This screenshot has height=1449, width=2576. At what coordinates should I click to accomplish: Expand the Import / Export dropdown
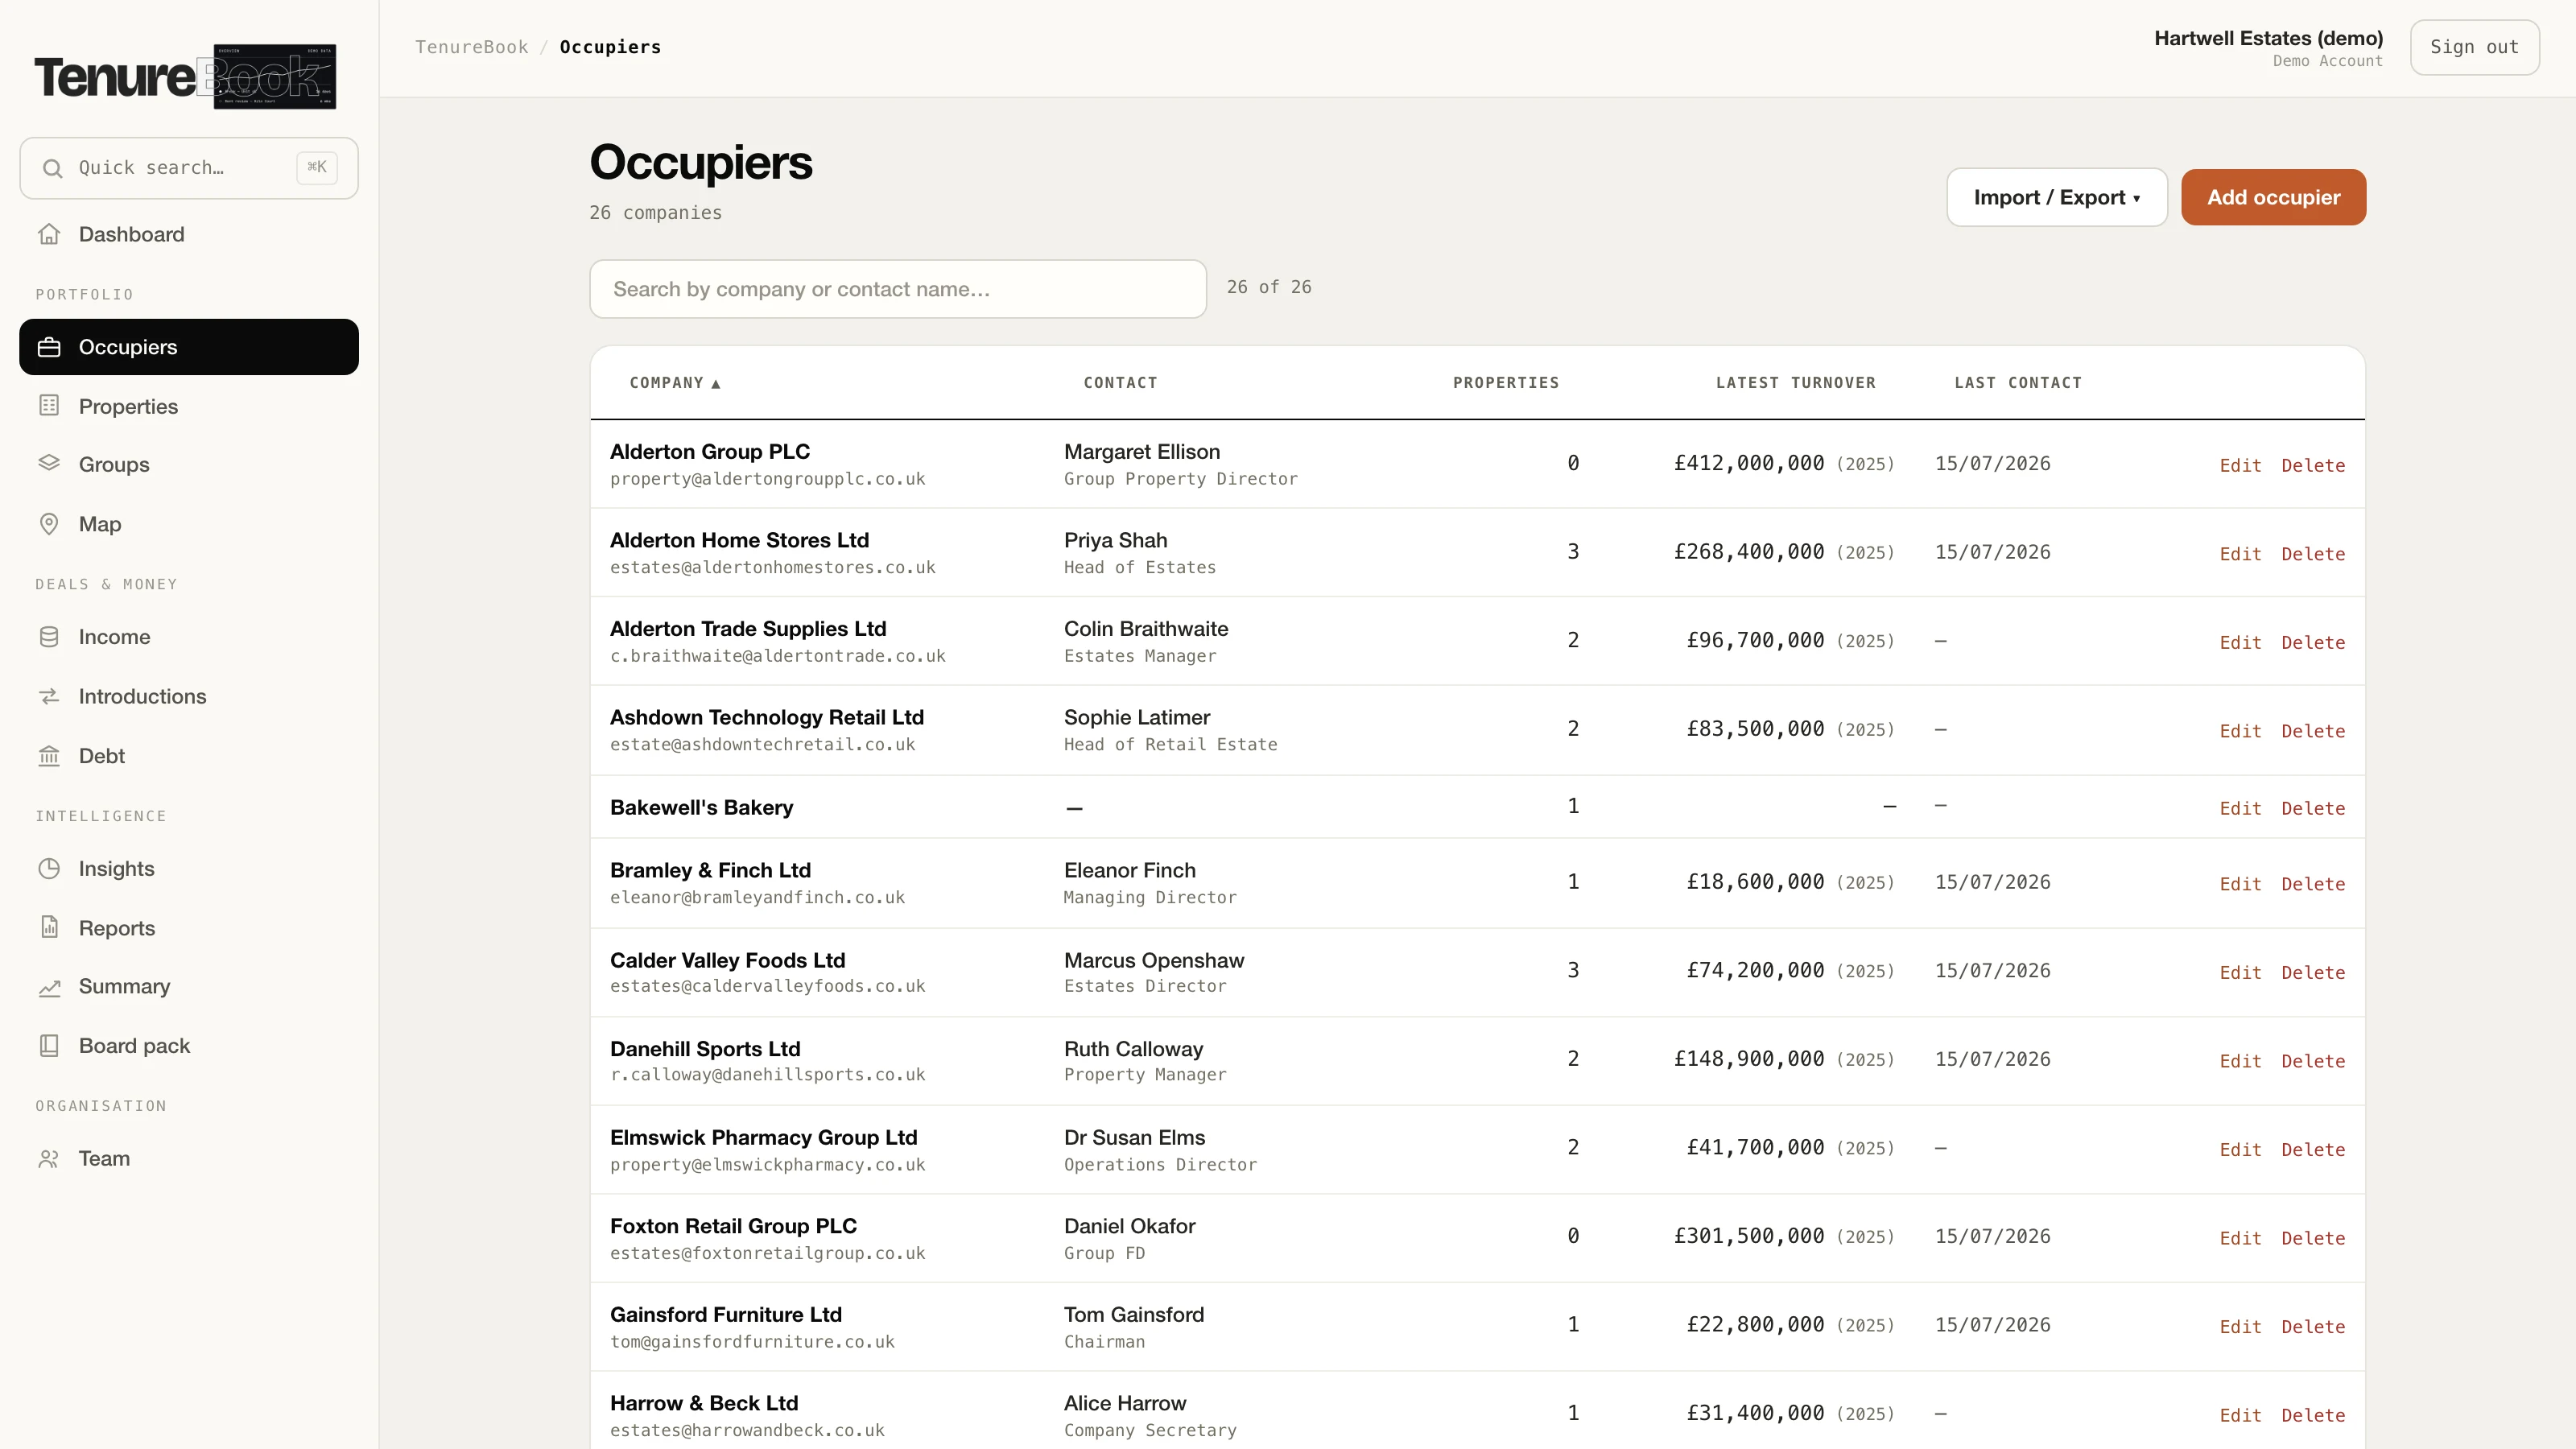[x=2057, y=197]
